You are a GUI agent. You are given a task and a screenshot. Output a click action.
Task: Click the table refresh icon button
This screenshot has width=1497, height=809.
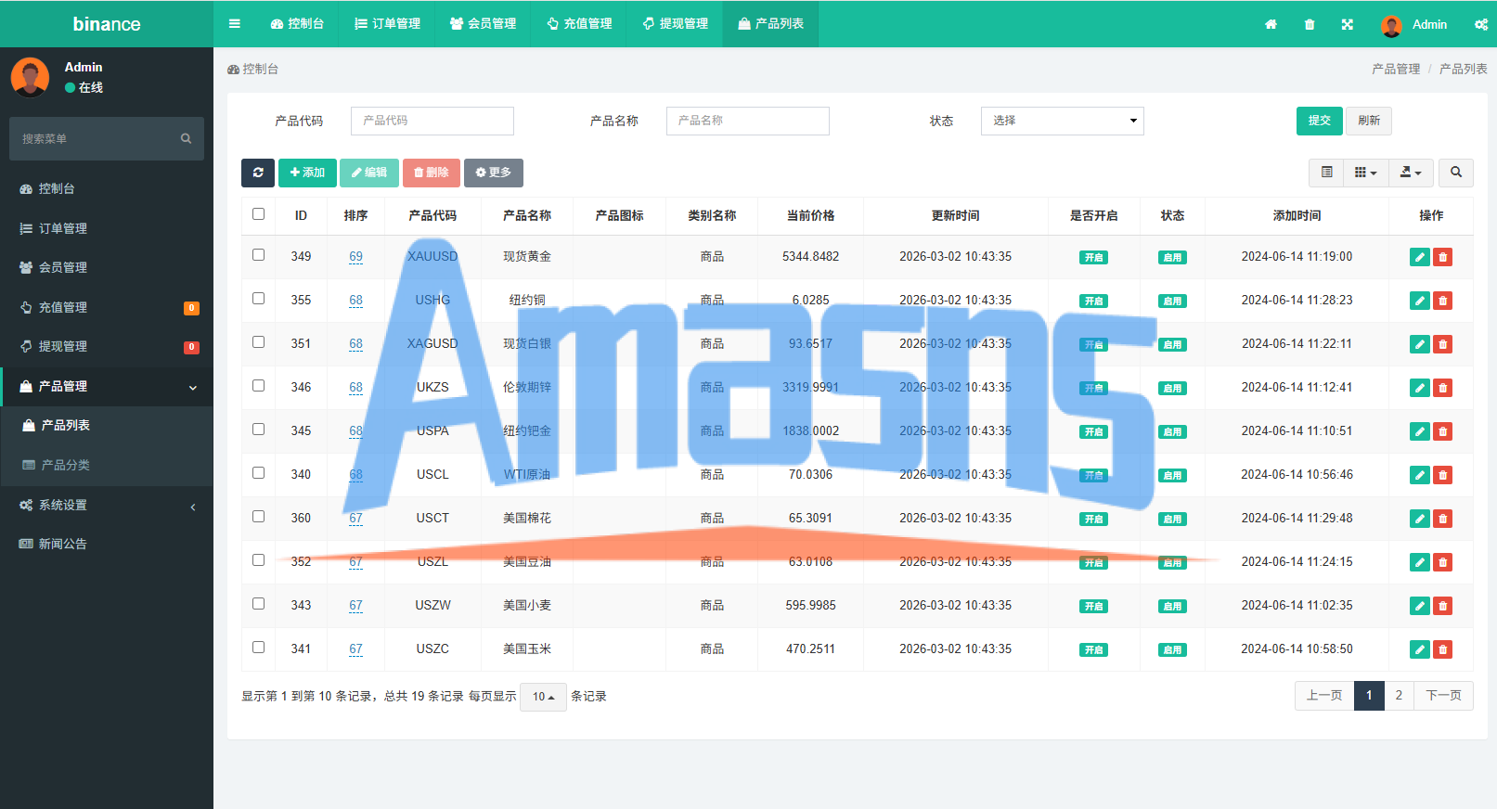[258, 173]
